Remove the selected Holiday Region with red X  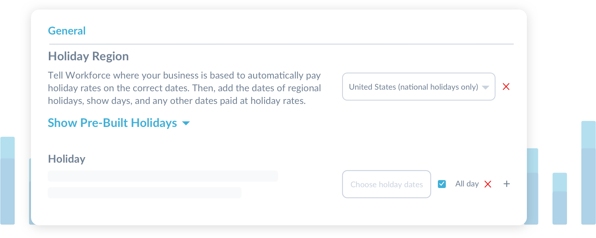click(x=506, y=87)
